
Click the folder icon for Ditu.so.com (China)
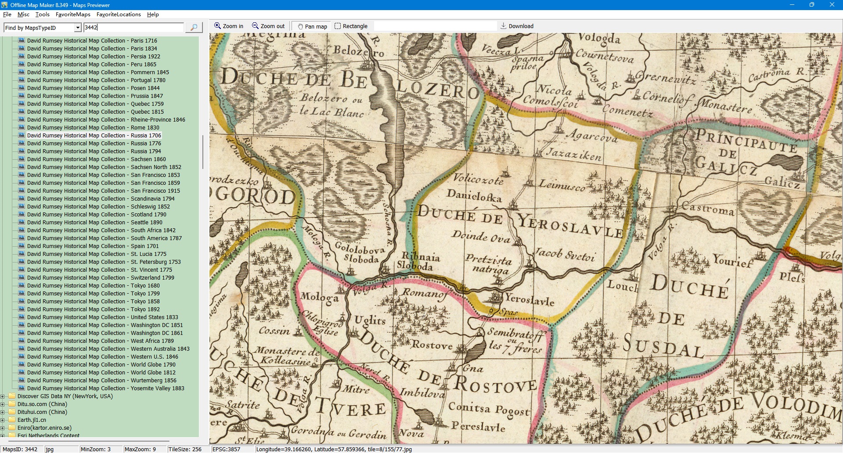pyautogui.click(x=12, y=404)
